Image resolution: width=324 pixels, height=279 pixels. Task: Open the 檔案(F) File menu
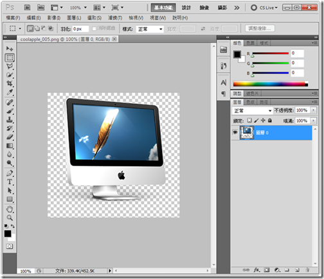point(13,18)
